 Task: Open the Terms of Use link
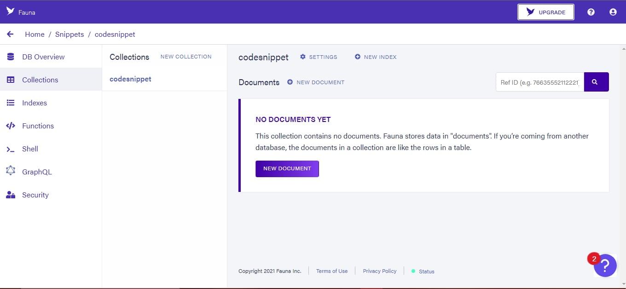[x=332, y=271]
